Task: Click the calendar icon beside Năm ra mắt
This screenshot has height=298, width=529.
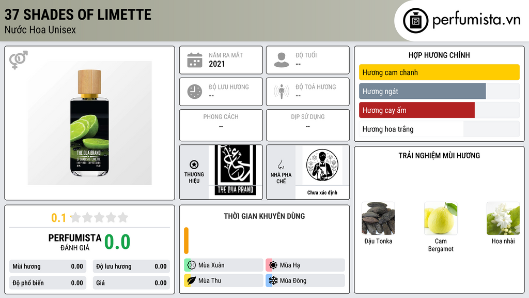Action: pos(195,60)
